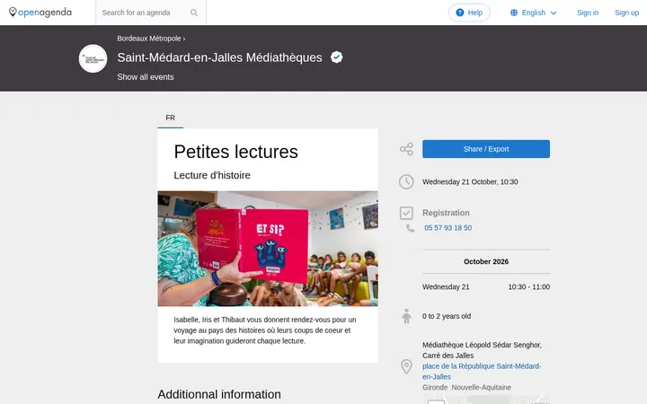Click the share nodes icon

[406, 149]
